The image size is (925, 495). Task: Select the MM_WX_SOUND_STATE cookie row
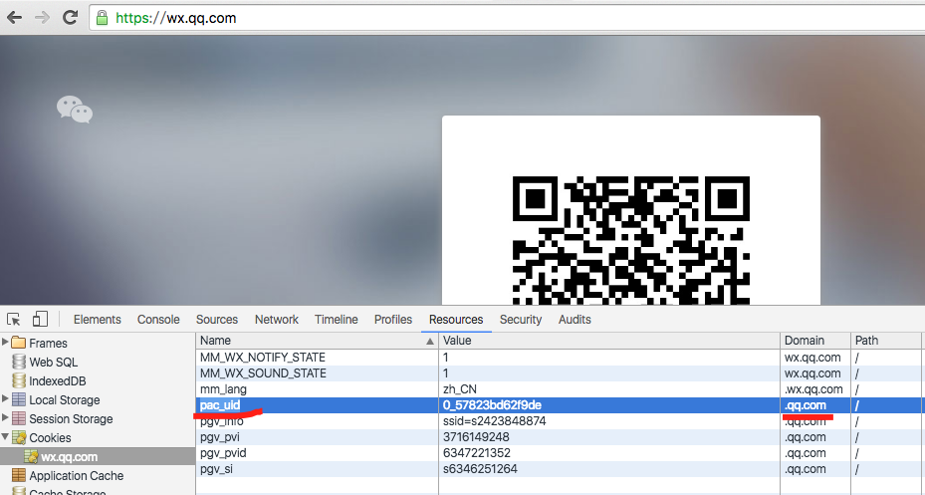coord(560,373)
